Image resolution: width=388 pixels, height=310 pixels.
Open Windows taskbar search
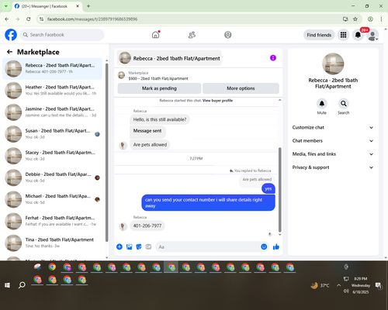[22, 285]
